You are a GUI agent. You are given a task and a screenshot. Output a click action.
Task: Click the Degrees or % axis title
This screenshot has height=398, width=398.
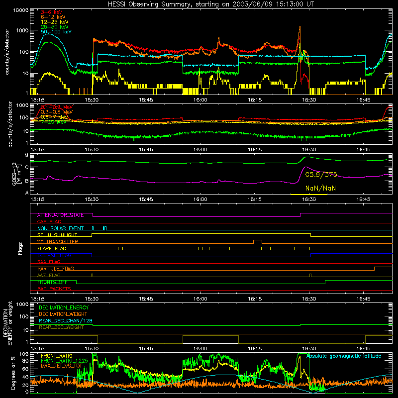pyautogui.click(x=13, y=373)
